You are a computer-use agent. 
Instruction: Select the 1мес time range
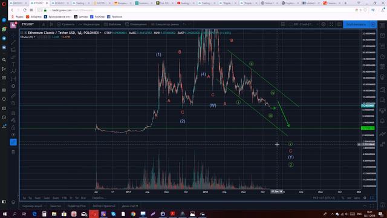click(x=37, y=198)
